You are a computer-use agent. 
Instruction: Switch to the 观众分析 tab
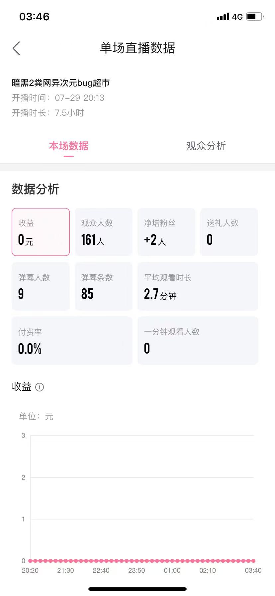coord(206,146)
